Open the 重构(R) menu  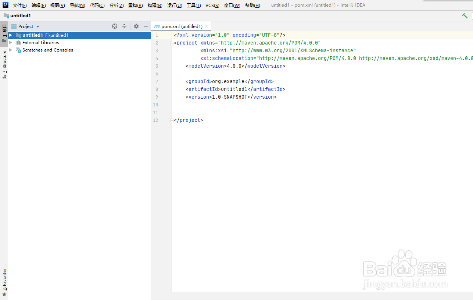click(x=136, y=6)
